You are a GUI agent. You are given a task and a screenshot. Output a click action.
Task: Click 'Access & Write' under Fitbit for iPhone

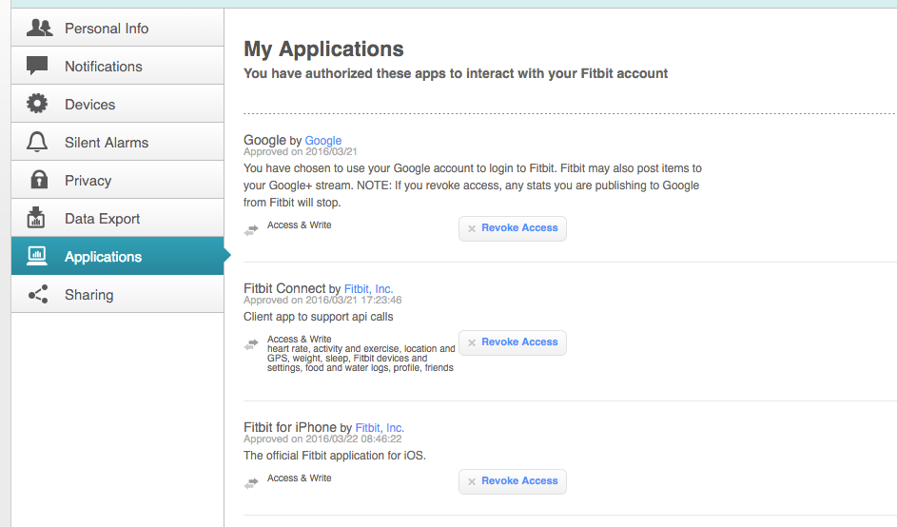coord(300,478)
